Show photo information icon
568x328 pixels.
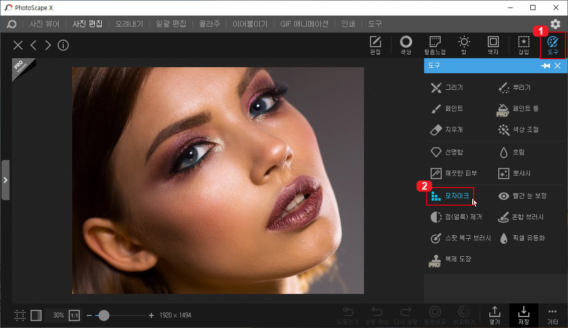click(63, 45)
